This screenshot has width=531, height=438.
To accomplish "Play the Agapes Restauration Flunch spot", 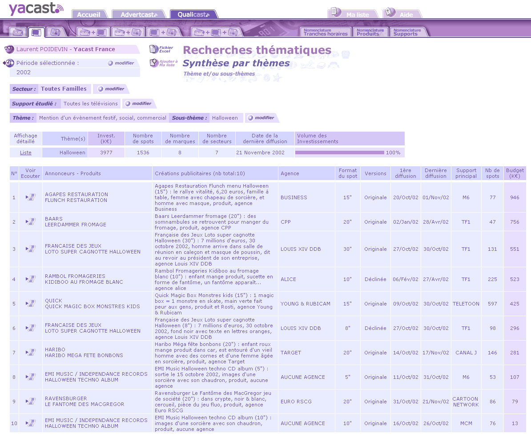I will [x=31, y=197].
